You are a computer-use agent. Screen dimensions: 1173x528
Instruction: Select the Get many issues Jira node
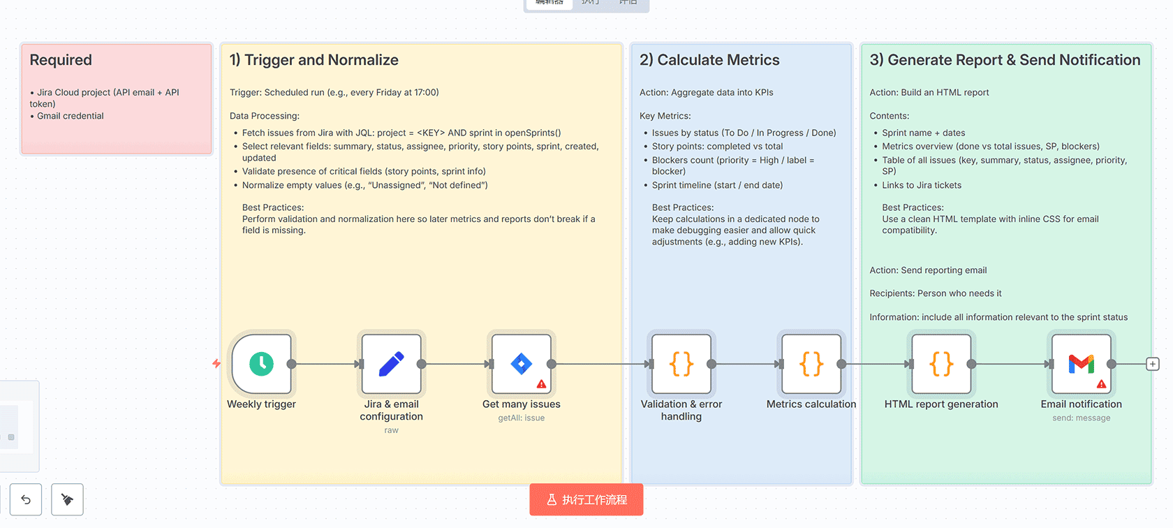521,364
